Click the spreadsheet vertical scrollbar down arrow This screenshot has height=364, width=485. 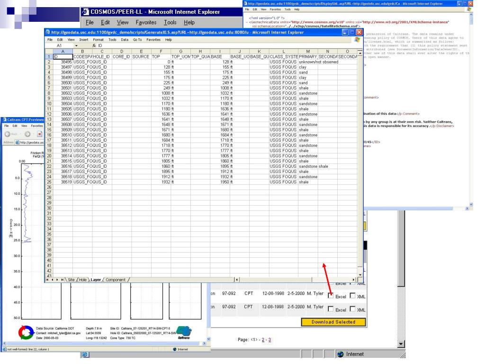click(x=360, y=275)
